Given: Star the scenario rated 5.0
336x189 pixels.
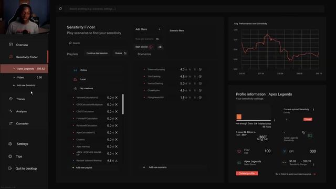Looking at the screenshot, I should point(186,83).
